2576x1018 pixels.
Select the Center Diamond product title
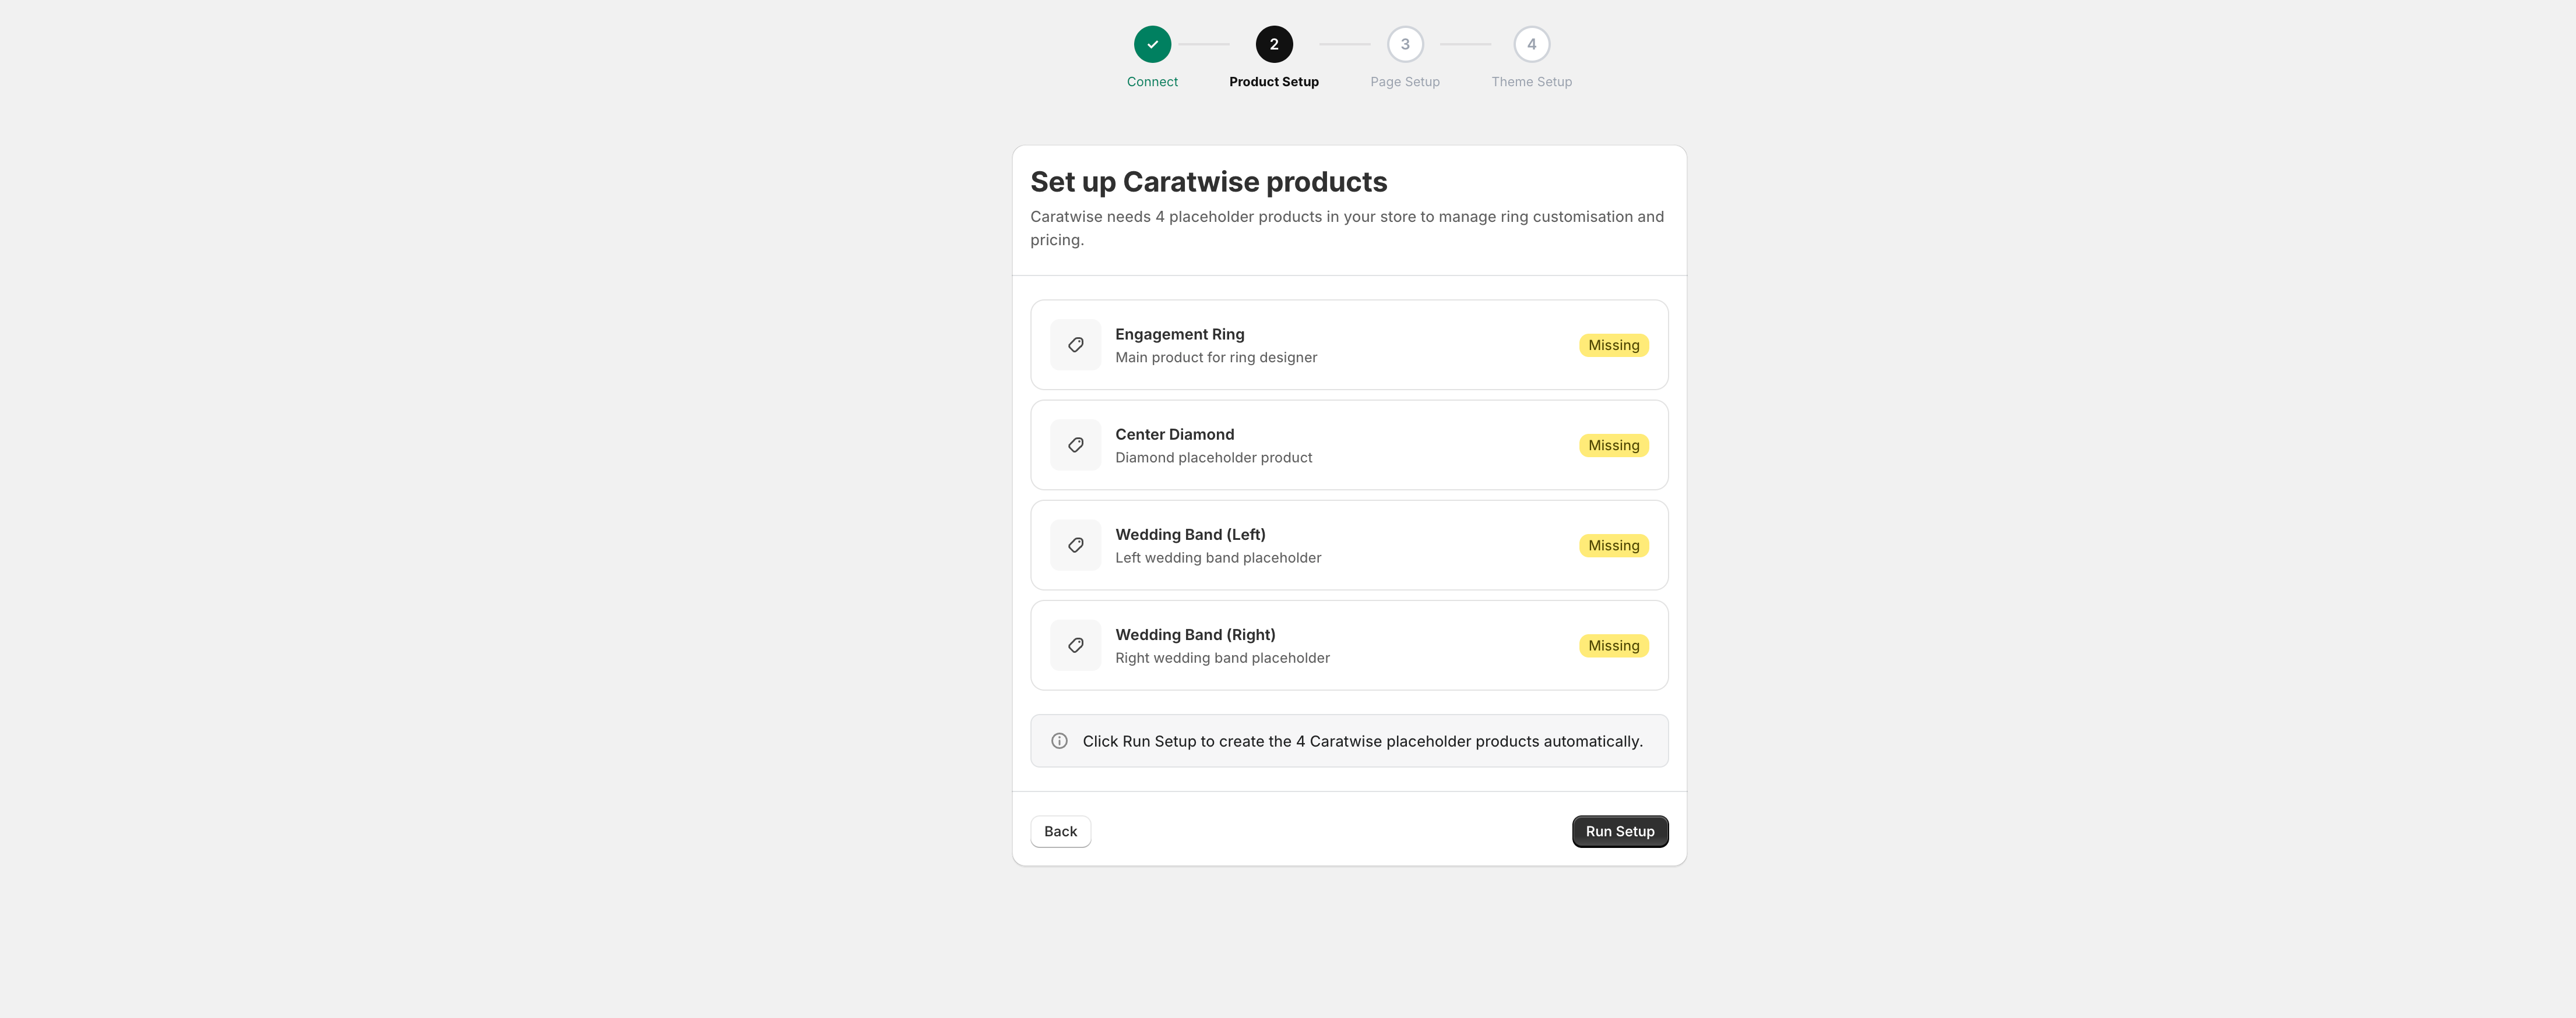click(1174, 433)
